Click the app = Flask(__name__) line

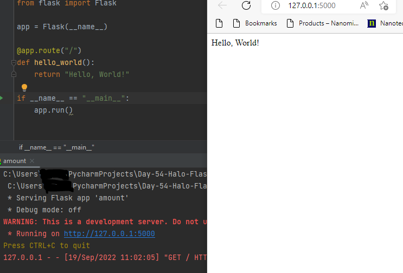[x=62, y=27]
